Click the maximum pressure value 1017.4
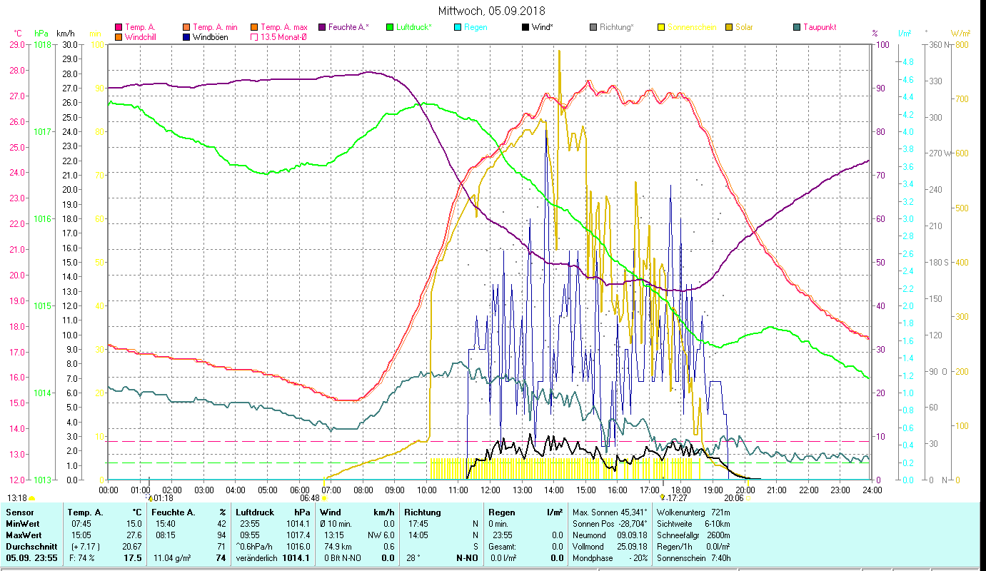Viewport: 986px width, 571px height. tap(298, 535)
